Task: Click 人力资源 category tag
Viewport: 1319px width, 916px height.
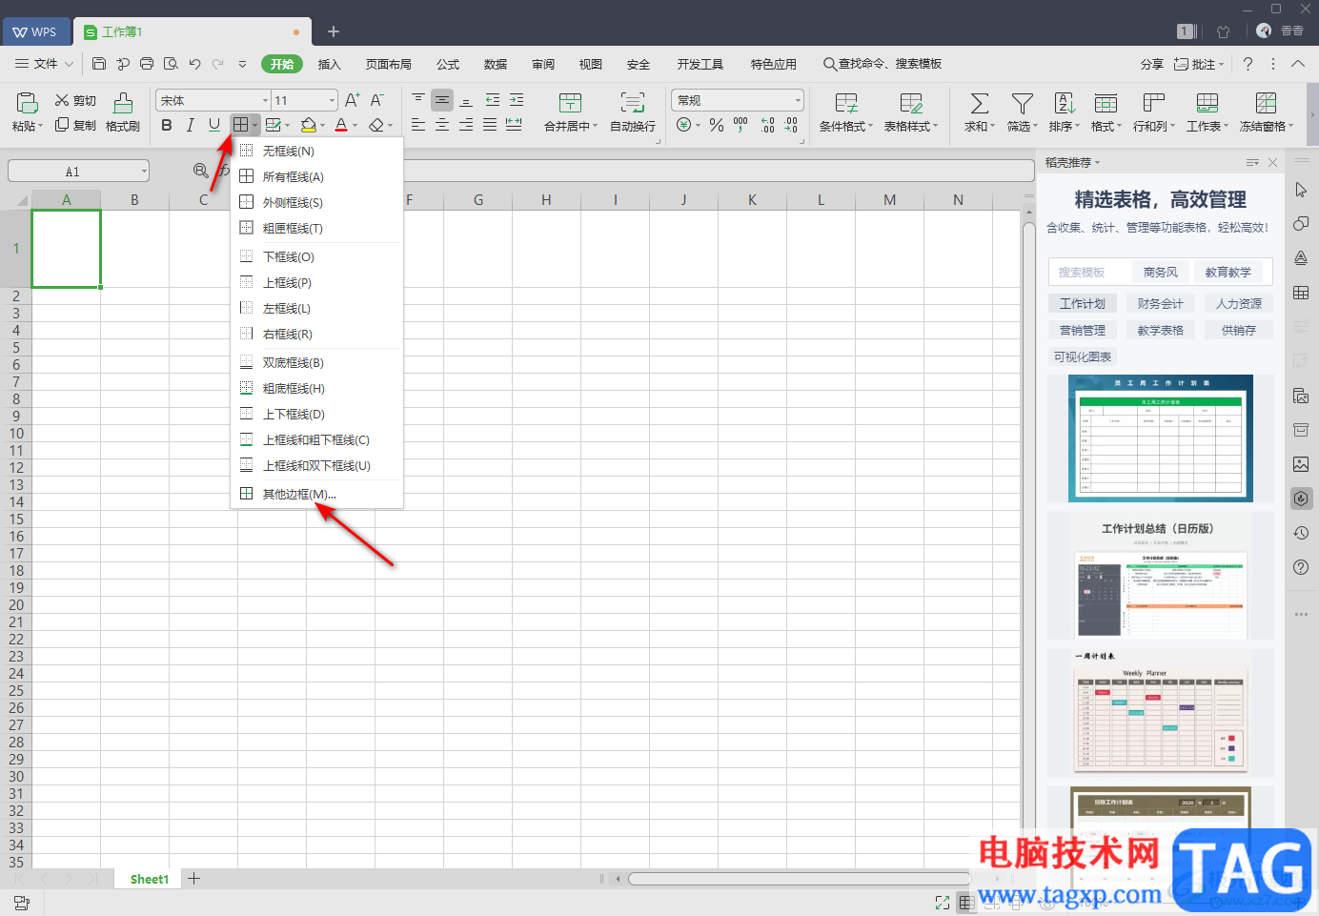Action: click(1238, 303)
